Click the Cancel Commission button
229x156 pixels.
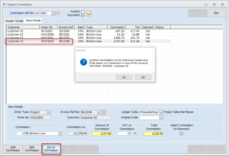pos(51,149)
